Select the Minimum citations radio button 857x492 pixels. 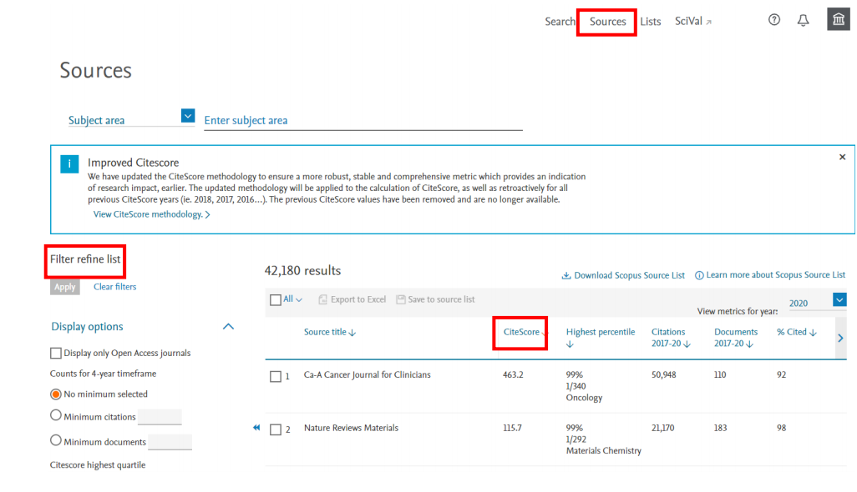tap(56, 415)
